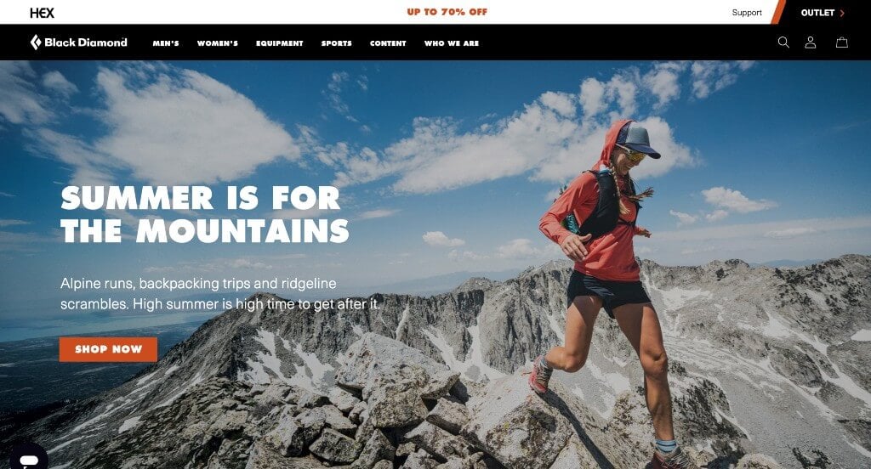This screenshot has width=871, height=469.
Task: Expand the Men's navigation menu
Action: tap(166, 42)
